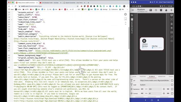Viewport: 181px width, 102px height.
Task: Select the GLOBALS tab
Action: click(152, 76)
